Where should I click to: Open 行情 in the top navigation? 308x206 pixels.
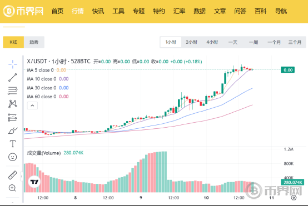(x=78, y=11)
